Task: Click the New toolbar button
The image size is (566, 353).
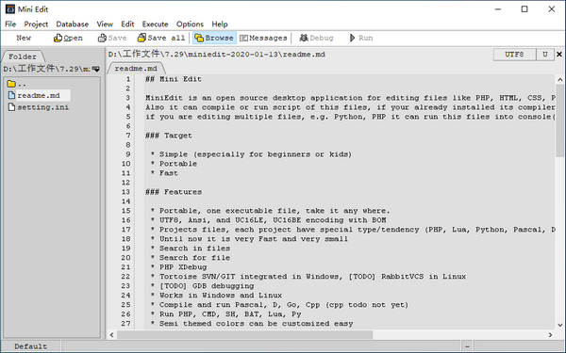Action: coord(24,38)
